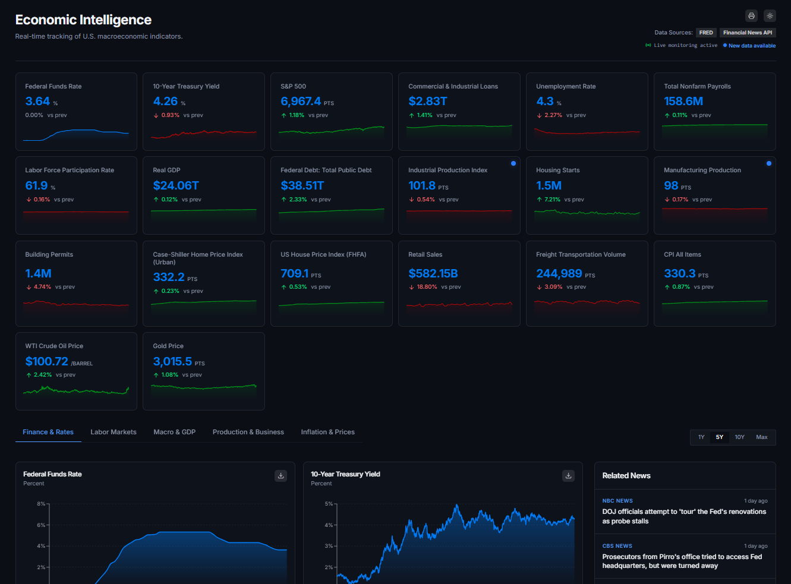
Task: View the Inflation & Prices tab
Action: click(x=327, y=432)
